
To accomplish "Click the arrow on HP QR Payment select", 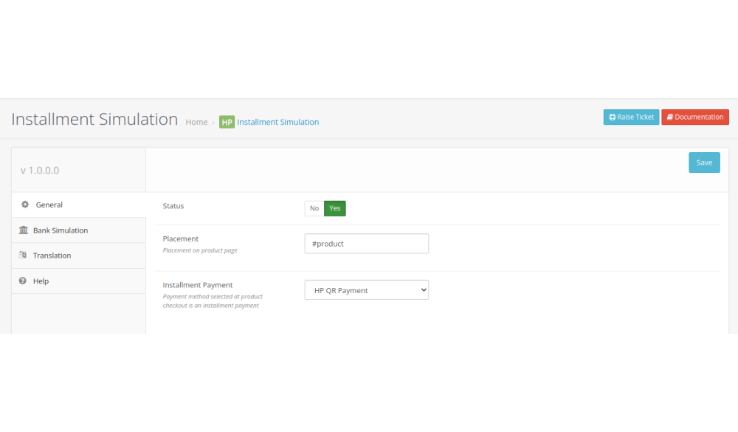I will click(x=423, y=290).
